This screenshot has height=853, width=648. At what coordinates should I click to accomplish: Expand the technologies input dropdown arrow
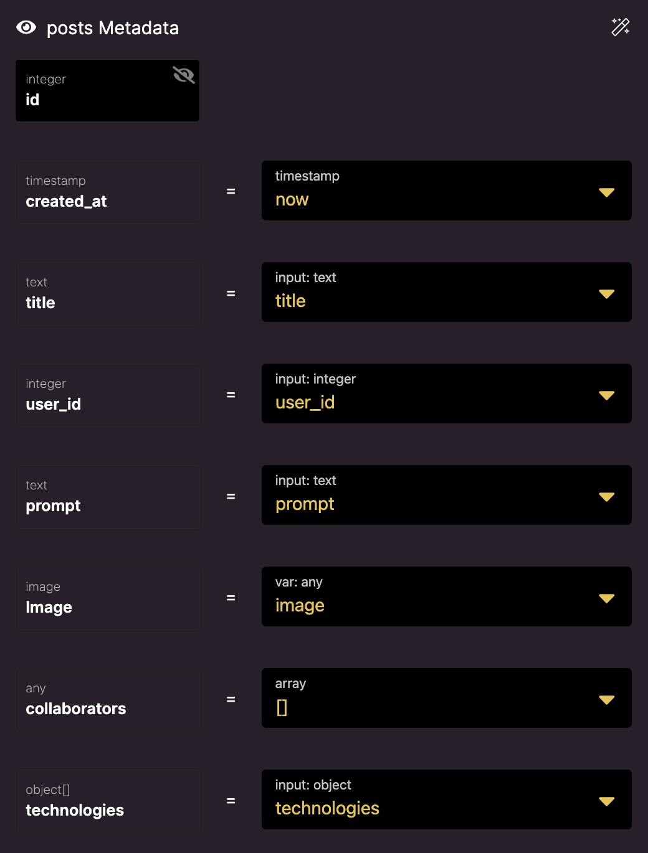(607, 801)
